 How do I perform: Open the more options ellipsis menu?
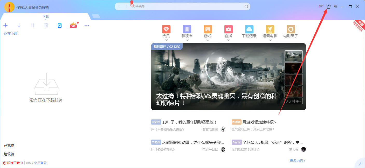[87, 25]
